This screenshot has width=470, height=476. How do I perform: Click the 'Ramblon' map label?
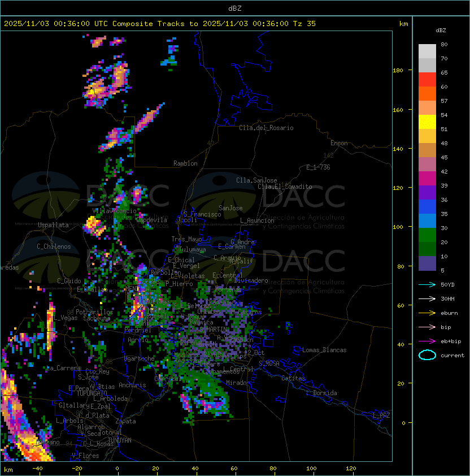[x=185, y=163]
